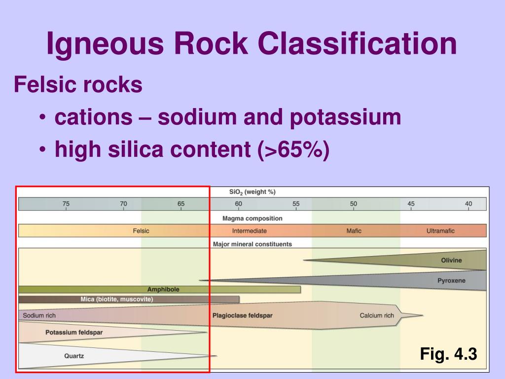Click the 'Ultramafic' composition label

click(x=440, y=231)
